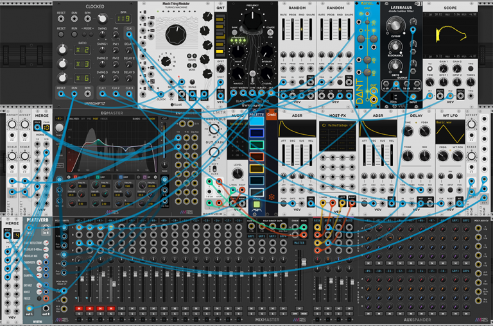
Task: Click the MixMaster master fader
Action: pos(304,262)
